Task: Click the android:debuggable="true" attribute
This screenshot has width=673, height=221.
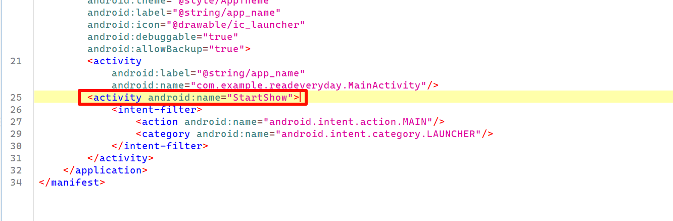Action: coord(163,37)
